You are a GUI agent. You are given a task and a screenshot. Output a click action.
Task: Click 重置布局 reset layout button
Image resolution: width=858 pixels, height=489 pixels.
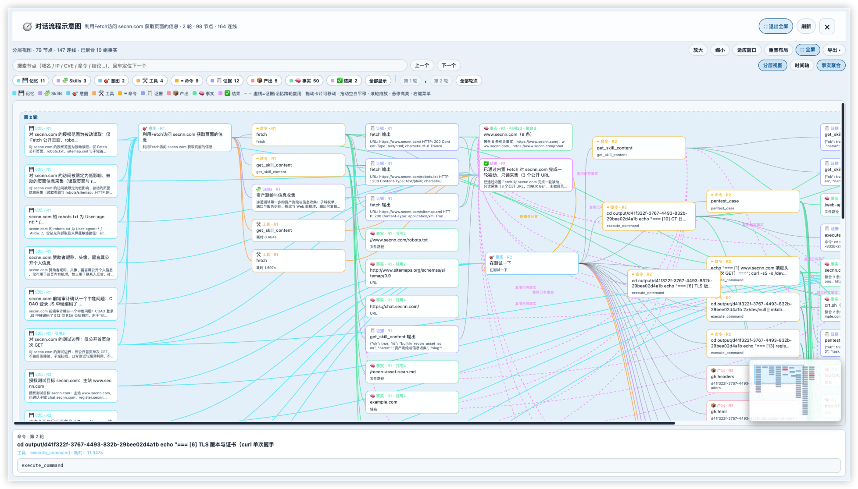pos(778,50)
